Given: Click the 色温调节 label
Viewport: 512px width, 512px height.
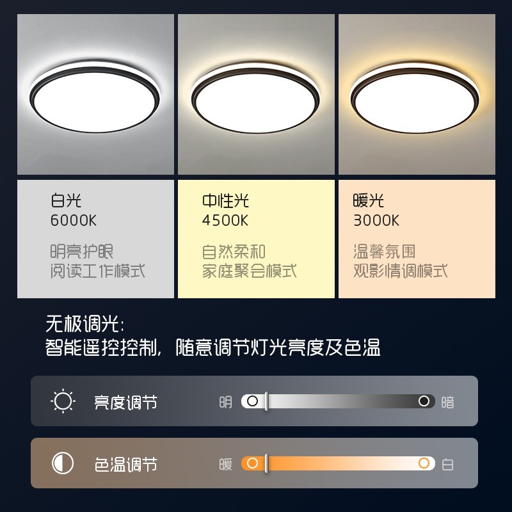Looking at the screenshot, I should [x=125, y=465].
